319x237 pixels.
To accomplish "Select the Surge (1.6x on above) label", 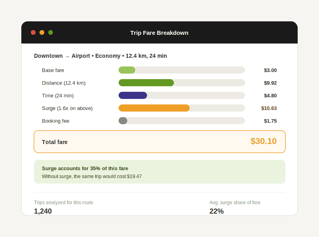I will (x=67, y=108).
